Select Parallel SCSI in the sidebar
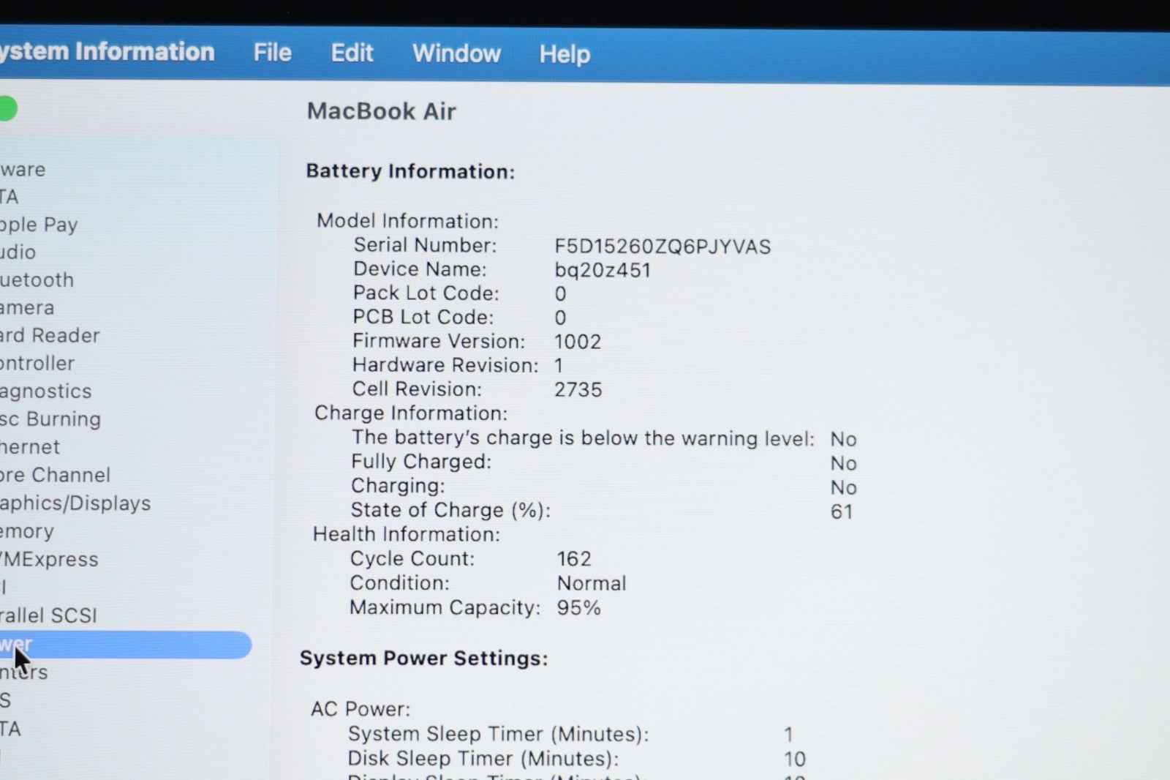The width and height of the screenshot is (1170, 780). 49,615
